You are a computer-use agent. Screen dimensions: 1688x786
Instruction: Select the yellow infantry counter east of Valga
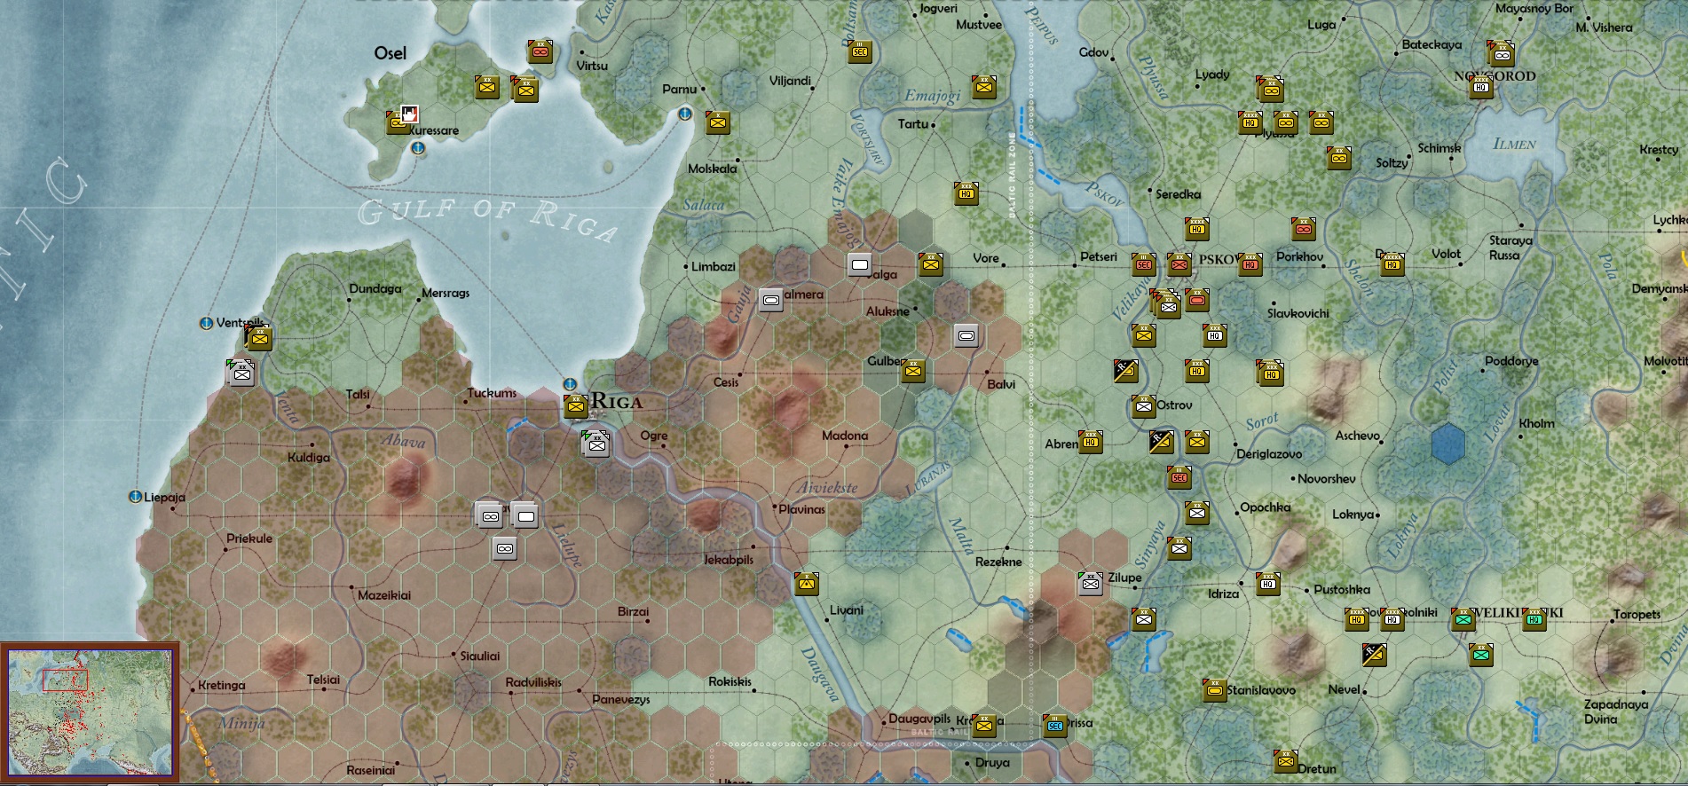[x=931, y=263]
